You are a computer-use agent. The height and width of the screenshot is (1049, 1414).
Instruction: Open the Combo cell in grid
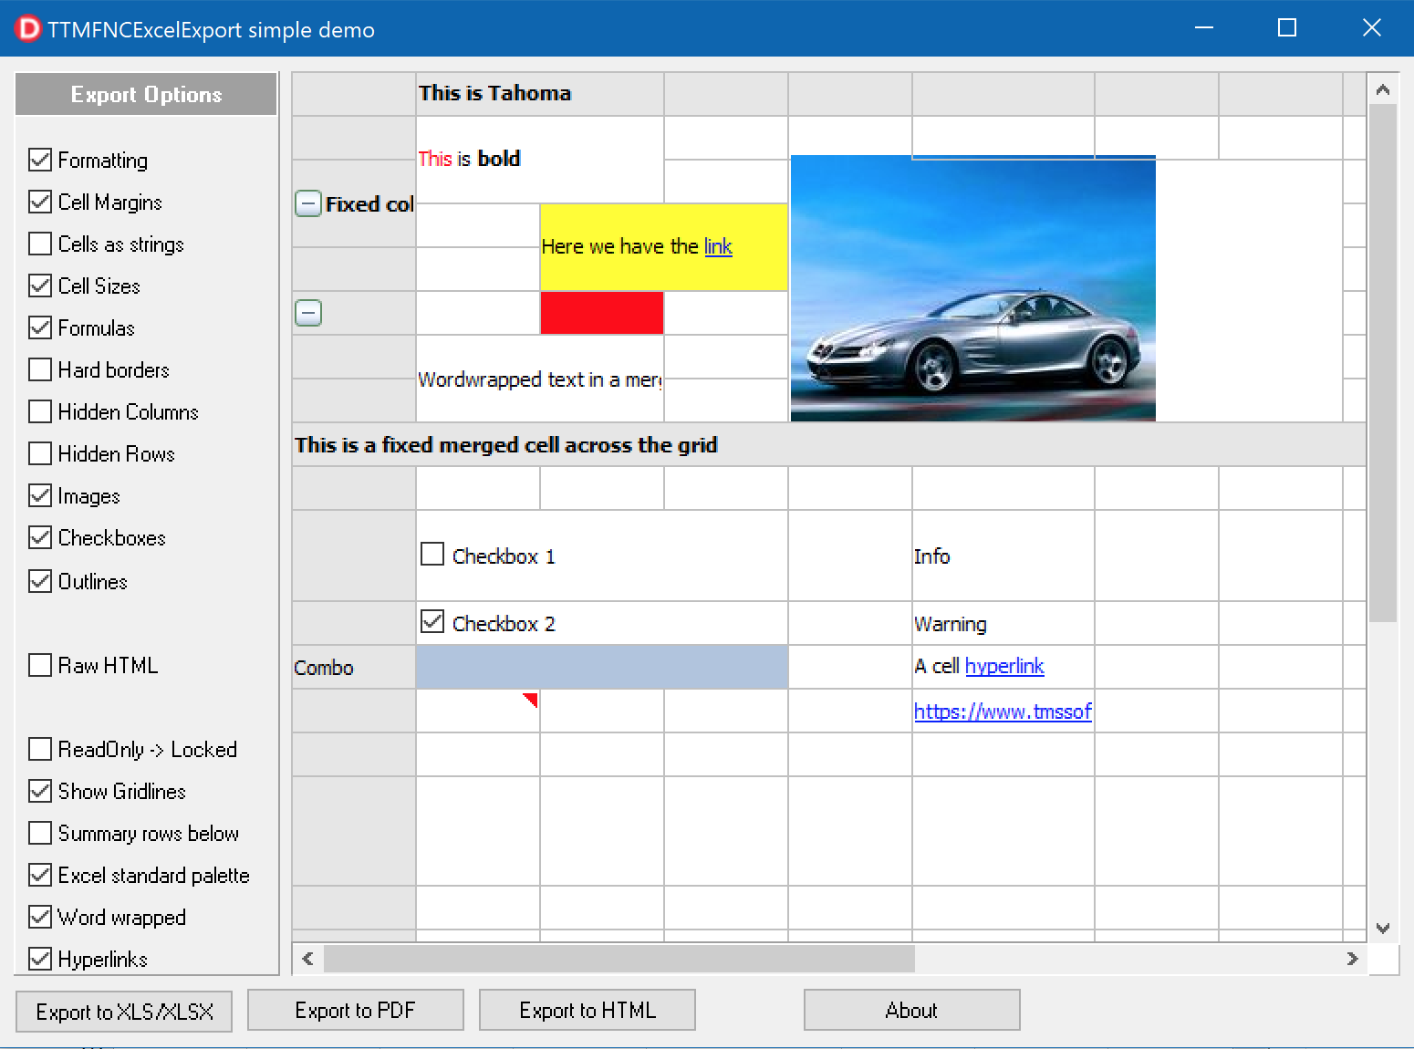(601, 667)
